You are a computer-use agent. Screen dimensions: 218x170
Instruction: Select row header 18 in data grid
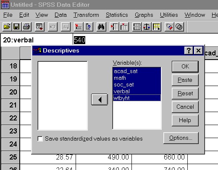point(11,66)
